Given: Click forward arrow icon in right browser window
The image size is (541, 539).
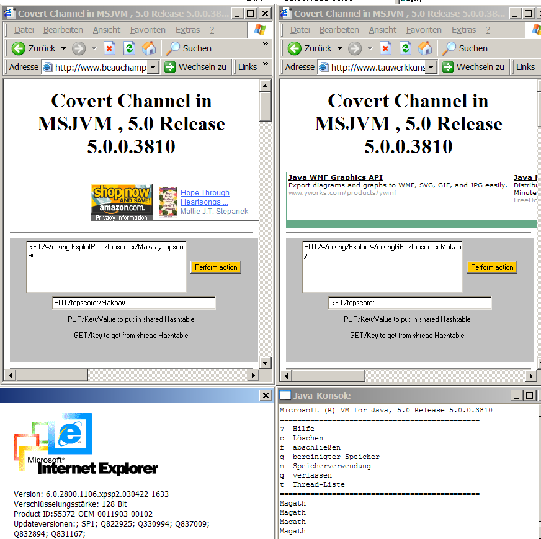Looking at the screenshot, I should coord(355,48).
